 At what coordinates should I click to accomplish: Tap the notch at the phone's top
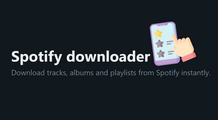pos(162,25)
